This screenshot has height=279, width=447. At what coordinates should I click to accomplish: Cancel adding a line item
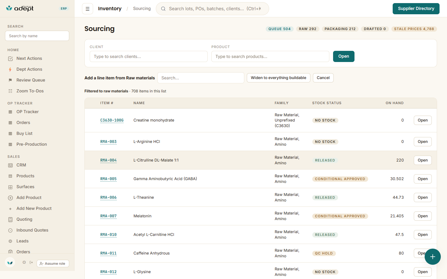323,78
